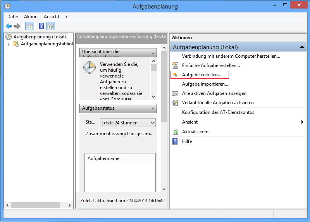Expand the Aufgabenplanungsbibliothek tree node
This screenshot has width=310, height=222.
tap(9, 44)
